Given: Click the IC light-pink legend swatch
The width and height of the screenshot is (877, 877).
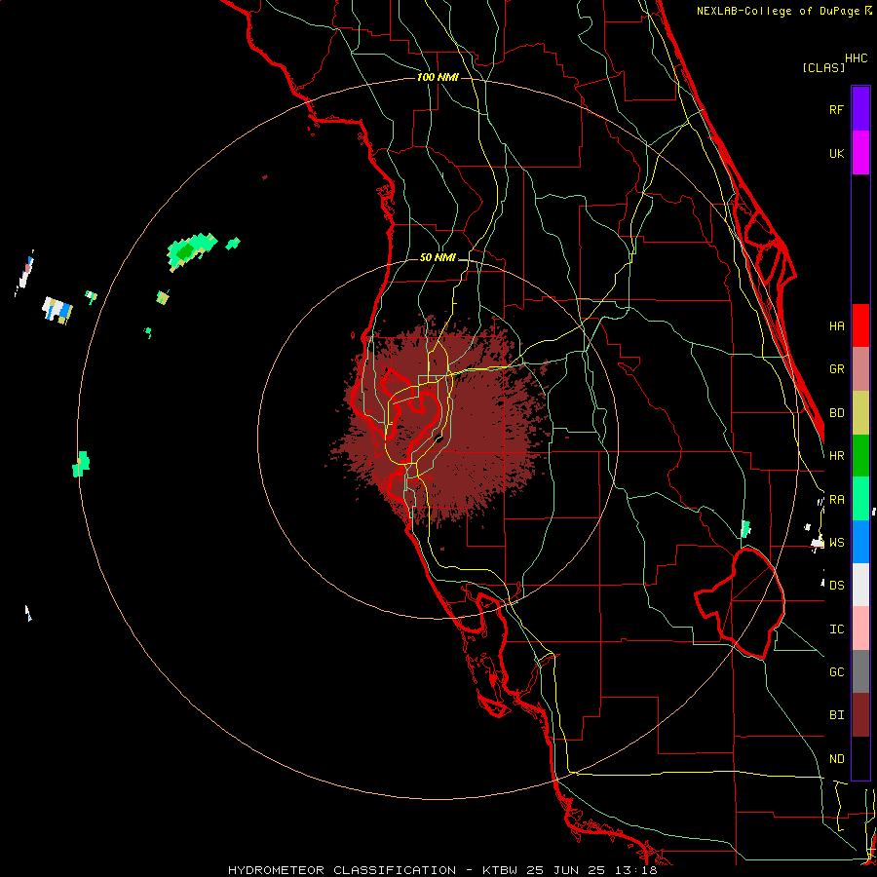Looking at the screenshot, I should 860,629.
